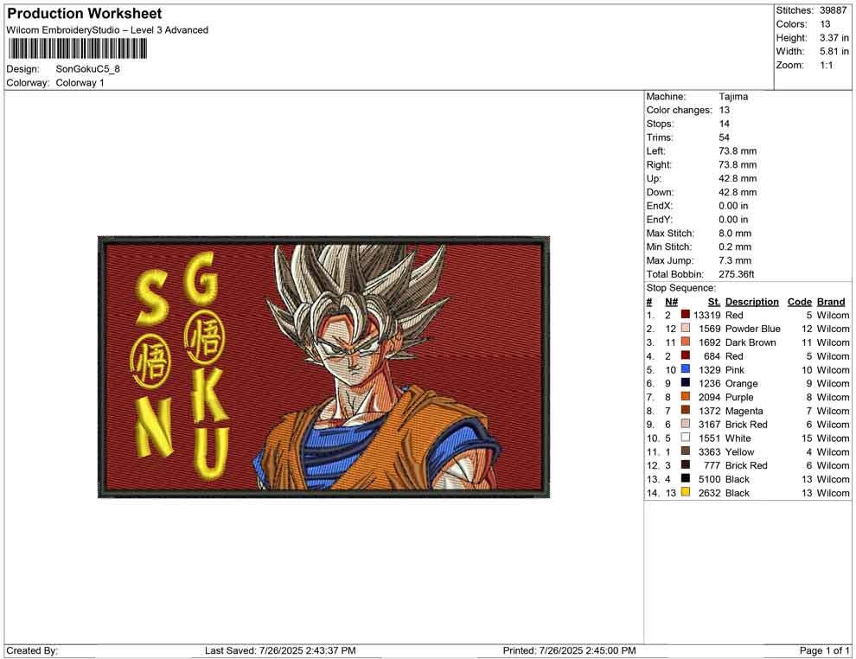The height and width of the screenshot is (659, 856).
Task: Click the 'Last Saved: 7/26/2025 2:43:37 PM' text
Action: click(x=280, y=650)
